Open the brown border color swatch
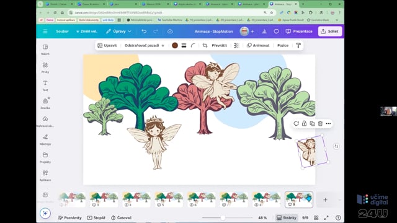Screen dimensions: 397x223 175,45
